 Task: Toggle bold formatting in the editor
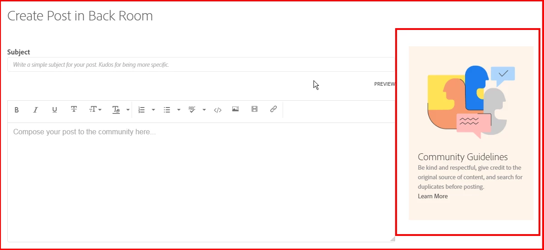click(16, 110)
